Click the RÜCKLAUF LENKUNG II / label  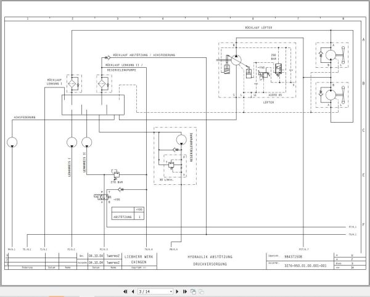point(124,65)
